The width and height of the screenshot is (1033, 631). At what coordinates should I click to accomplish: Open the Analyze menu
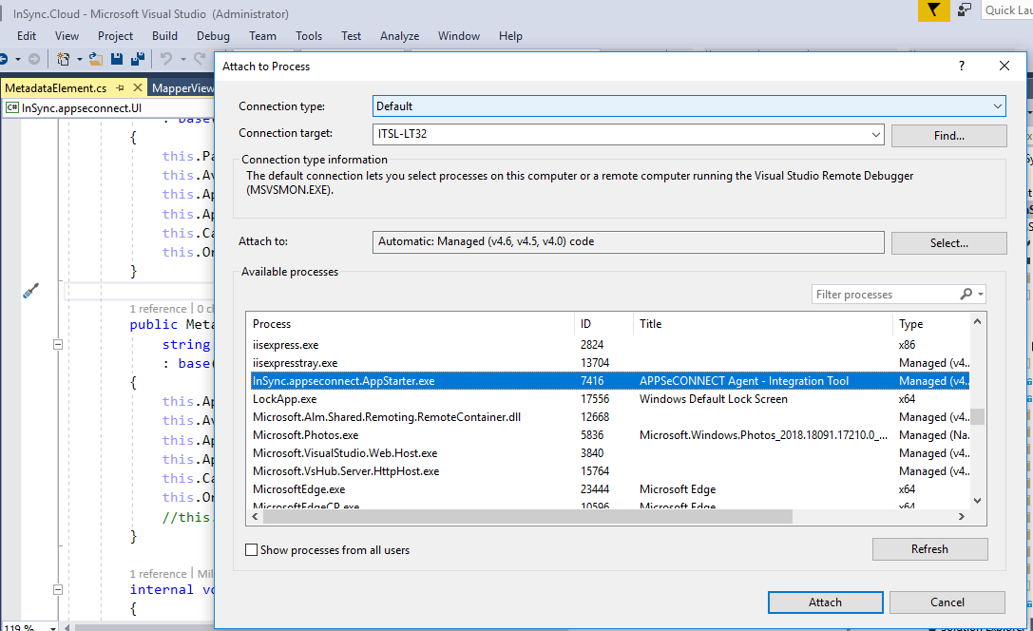point(399,36)
